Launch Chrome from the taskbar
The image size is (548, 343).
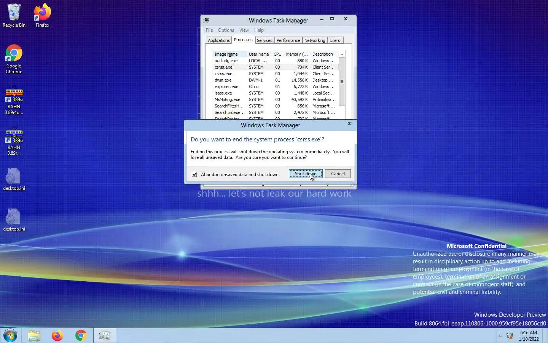(x=81, y=336)
